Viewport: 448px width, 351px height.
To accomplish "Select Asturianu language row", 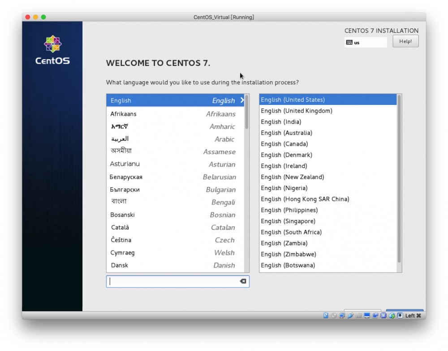I will coord(175,164).
